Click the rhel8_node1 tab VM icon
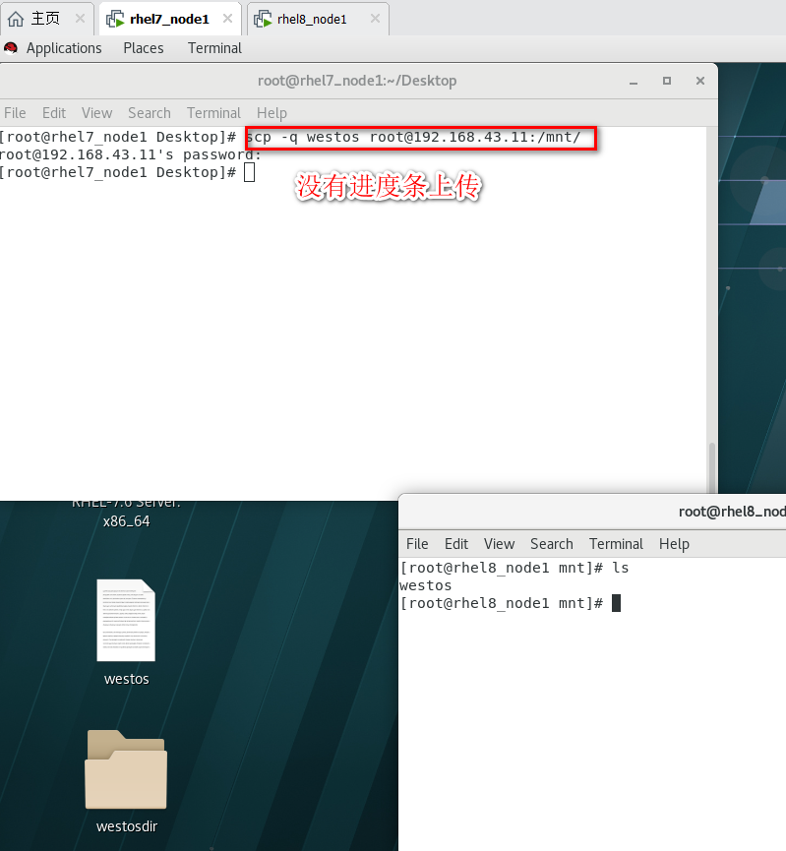Screen dimensions: 786x851 click(263, 19)
